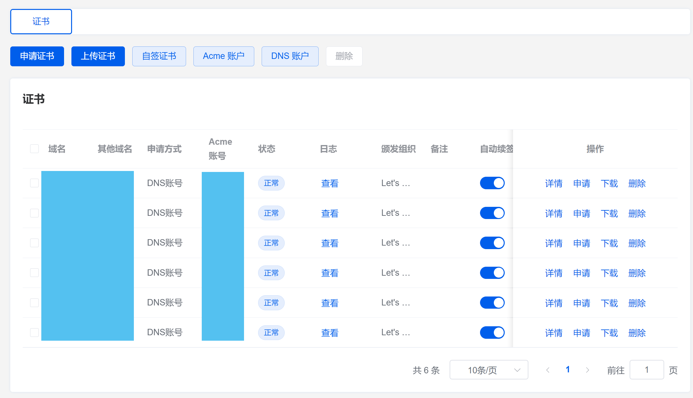View the log 查看 in the fourth row

(x=330, y=273)
